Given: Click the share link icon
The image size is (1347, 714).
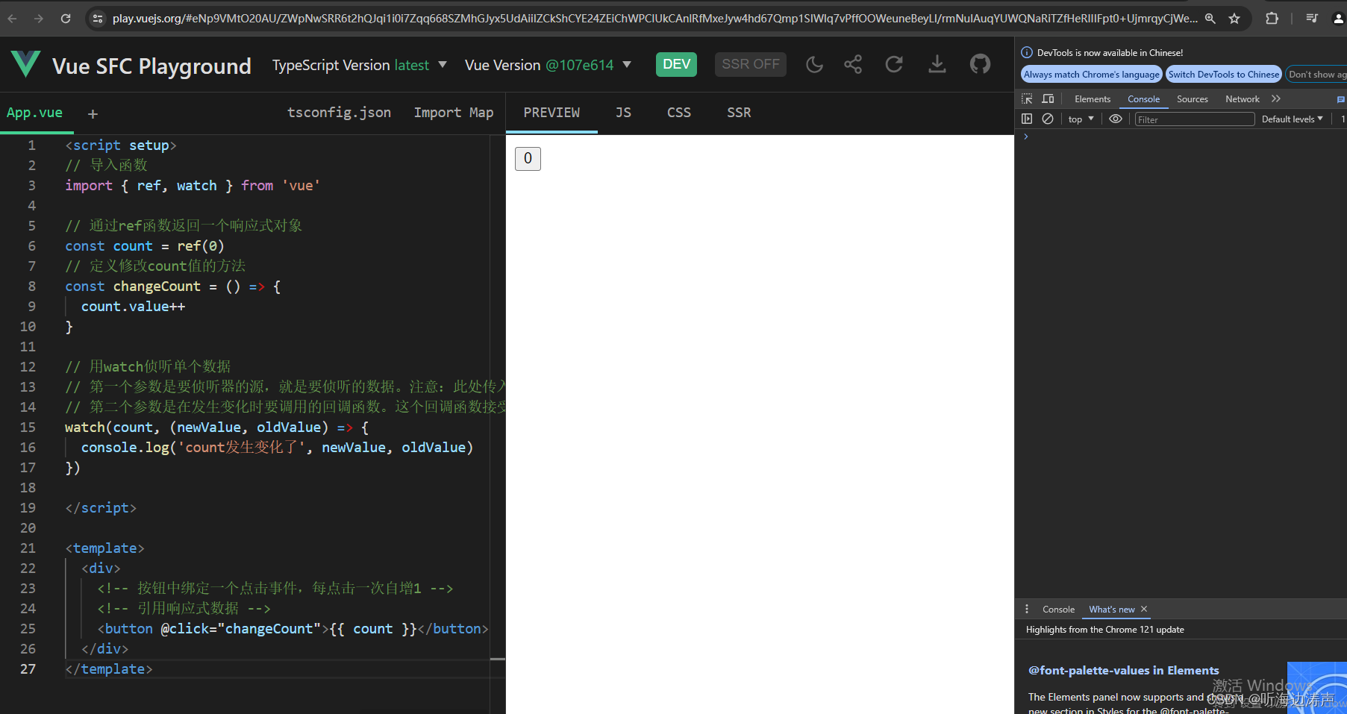Looking at the screenshot, I should click(853, 65).
